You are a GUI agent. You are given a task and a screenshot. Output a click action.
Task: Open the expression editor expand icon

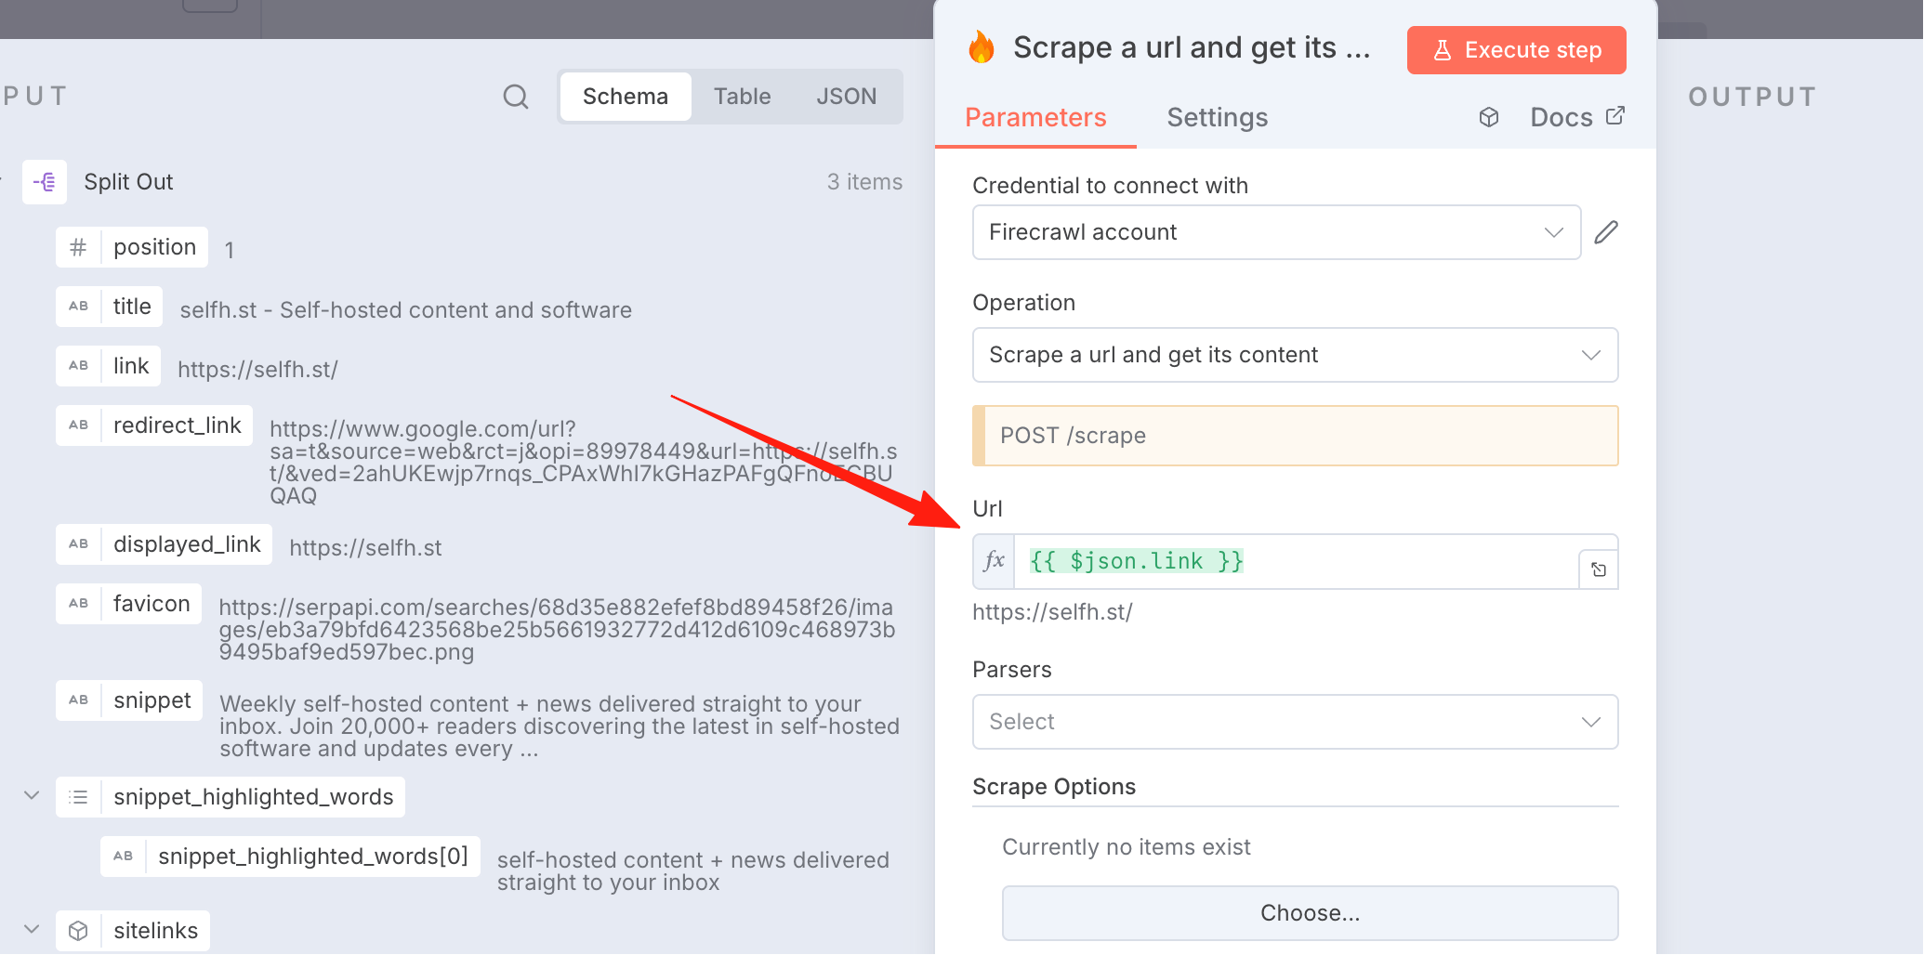click(x=1599, y=569)
